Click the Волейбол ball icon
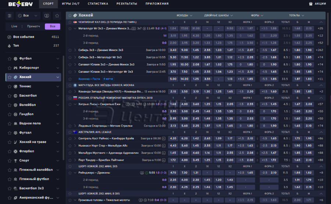Screen dimensions: 331x204 click(x=15, y=105)
